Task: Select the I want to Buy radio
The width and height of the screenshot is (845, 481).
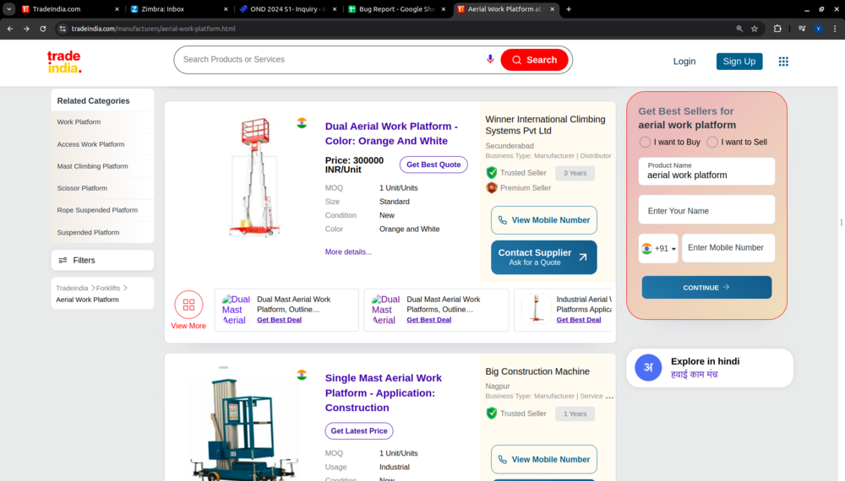Action: 645,142
